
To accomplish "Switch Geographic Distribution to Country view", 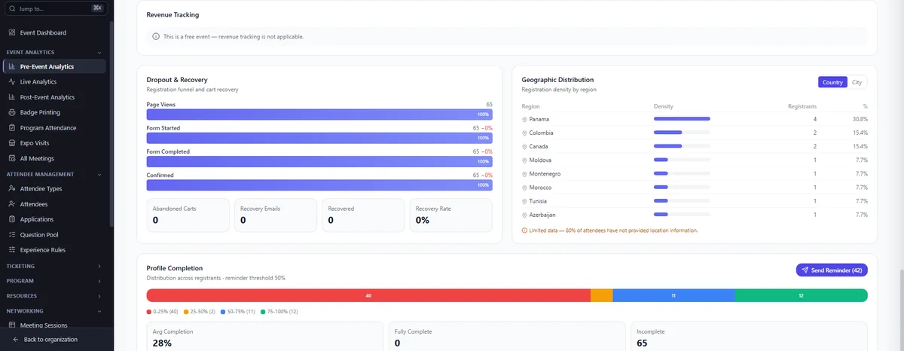I will pos(832,82).
